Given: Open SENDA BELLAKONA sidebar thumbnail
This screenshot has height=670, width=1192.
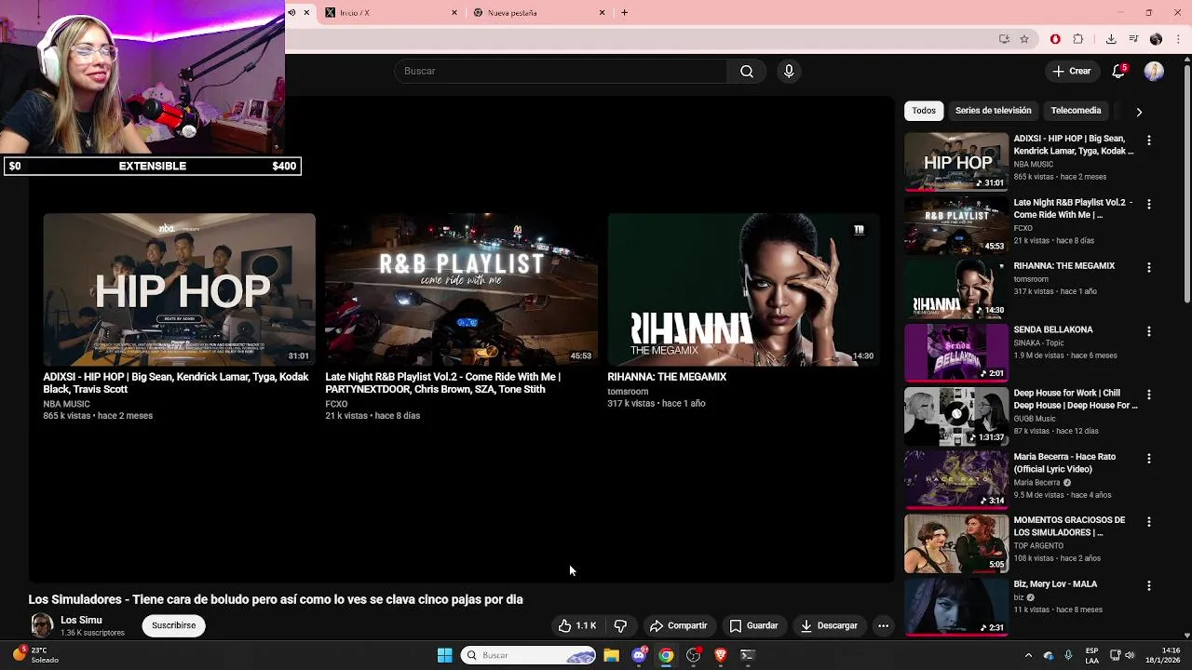Looking at the screenshot, I should (x=956, y=352).
